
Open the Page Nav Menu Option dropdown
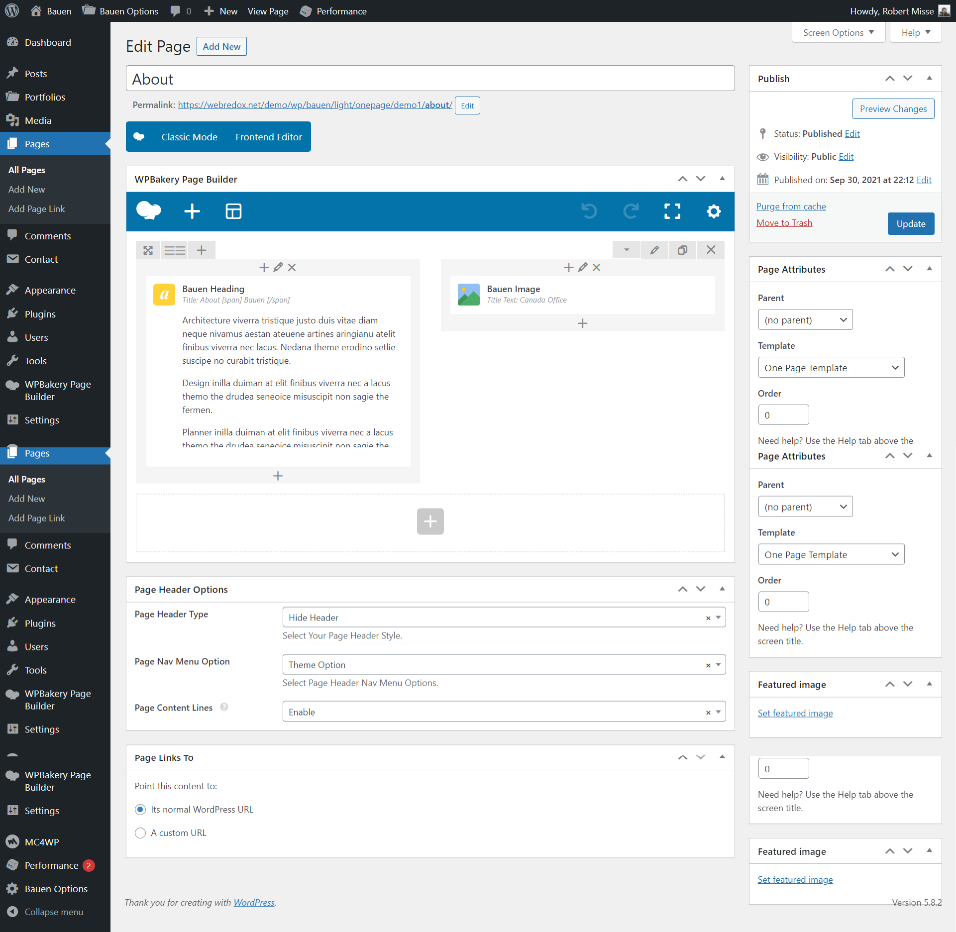[504, 664]
